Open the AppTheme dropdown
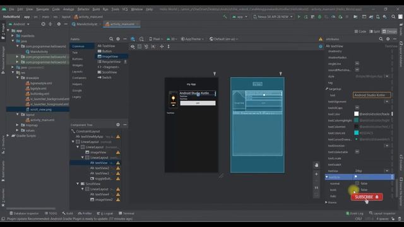The width and height of the screenshot is (404, 227). click(192, 39)
